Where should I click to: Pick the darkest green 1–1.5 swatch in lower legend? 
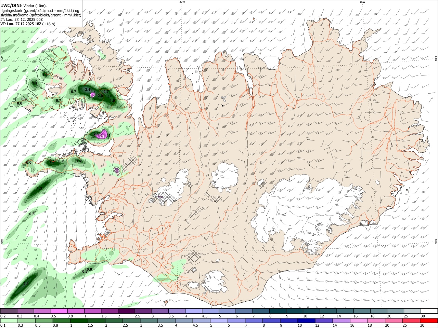(79, 320)
